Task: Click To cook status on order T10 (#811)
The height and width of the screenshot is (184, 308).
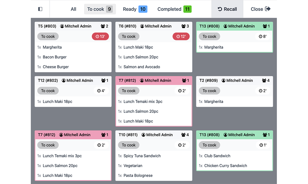Action: 129,145
